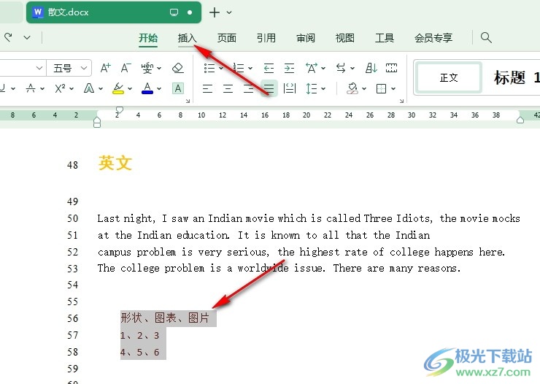Click the phonetic guide 变 icon

pos(147,68)
